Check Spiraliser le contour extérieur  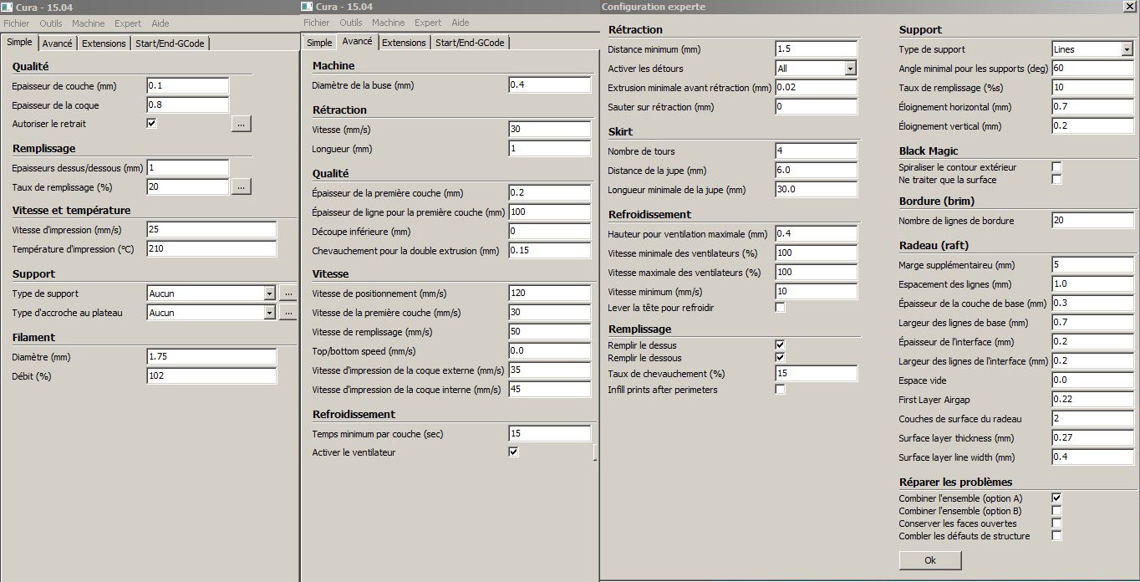coord(1056,167)
